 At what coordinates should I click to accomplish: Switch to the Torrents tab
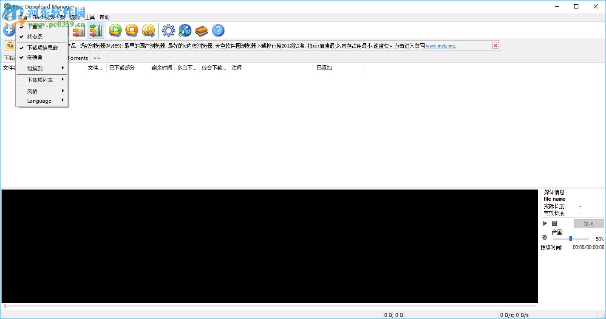(77, 58)
